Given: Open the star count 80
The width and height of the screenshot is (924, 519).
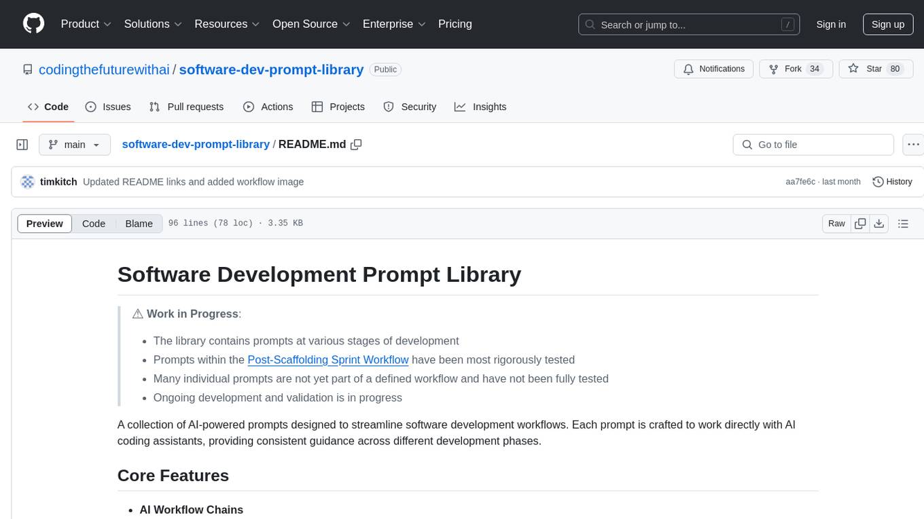Looking at the screenshot, I should (895, 69).
